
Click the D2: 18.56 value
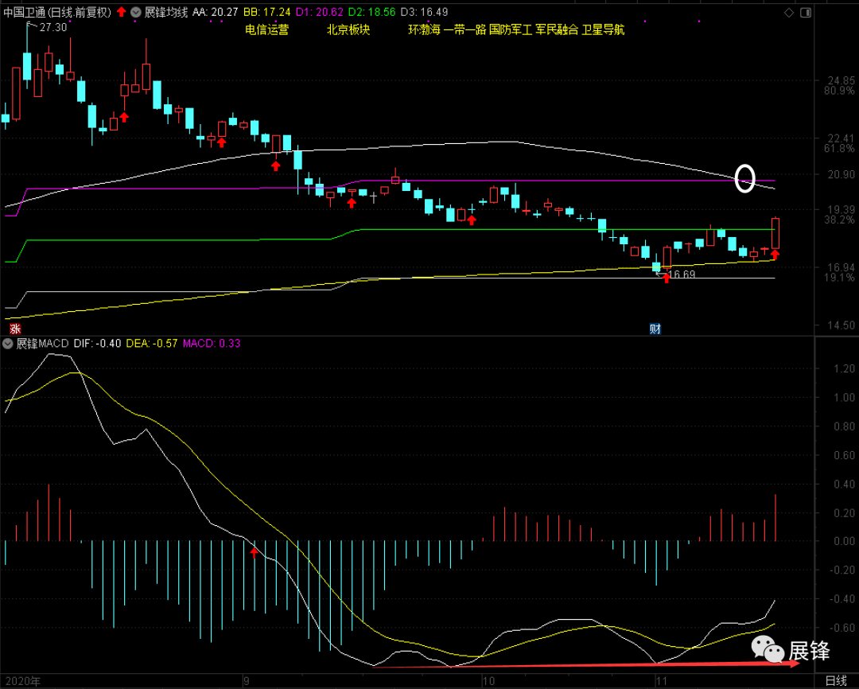372,12
